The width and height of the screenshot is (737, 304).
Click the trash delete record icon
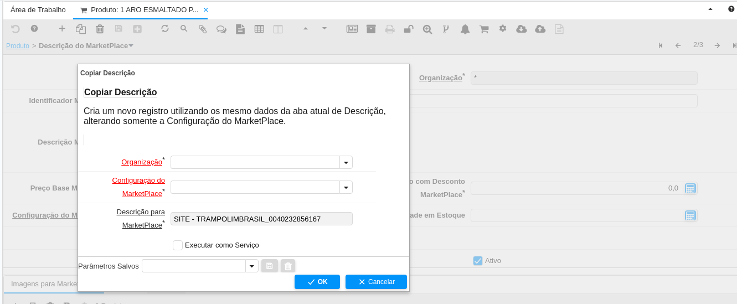point(100,29)
